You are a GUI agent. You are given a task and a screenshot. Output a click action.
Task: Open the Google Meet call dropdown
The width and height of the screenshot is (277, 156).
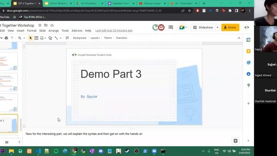(x=183, y=27)
